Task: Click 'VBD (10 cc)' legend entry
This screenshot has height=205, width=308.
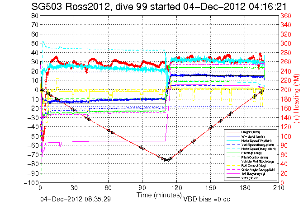Action: [x=250, y=178]
